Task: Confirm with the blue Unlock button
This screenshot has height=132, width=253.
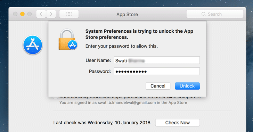Action: point(187,86)
